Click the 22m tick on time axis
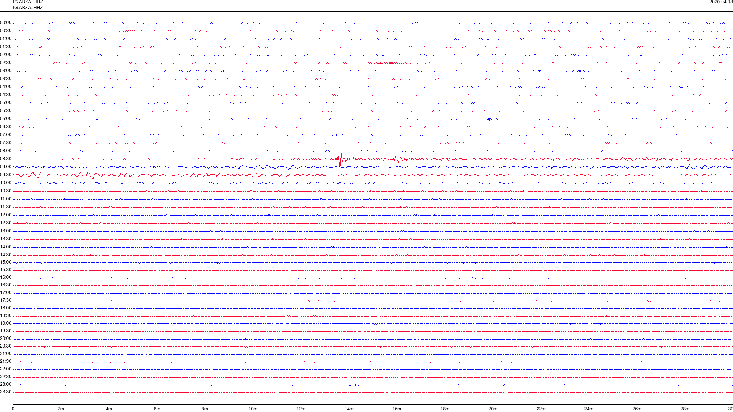The image size is (733, 412). pos(541,409)
